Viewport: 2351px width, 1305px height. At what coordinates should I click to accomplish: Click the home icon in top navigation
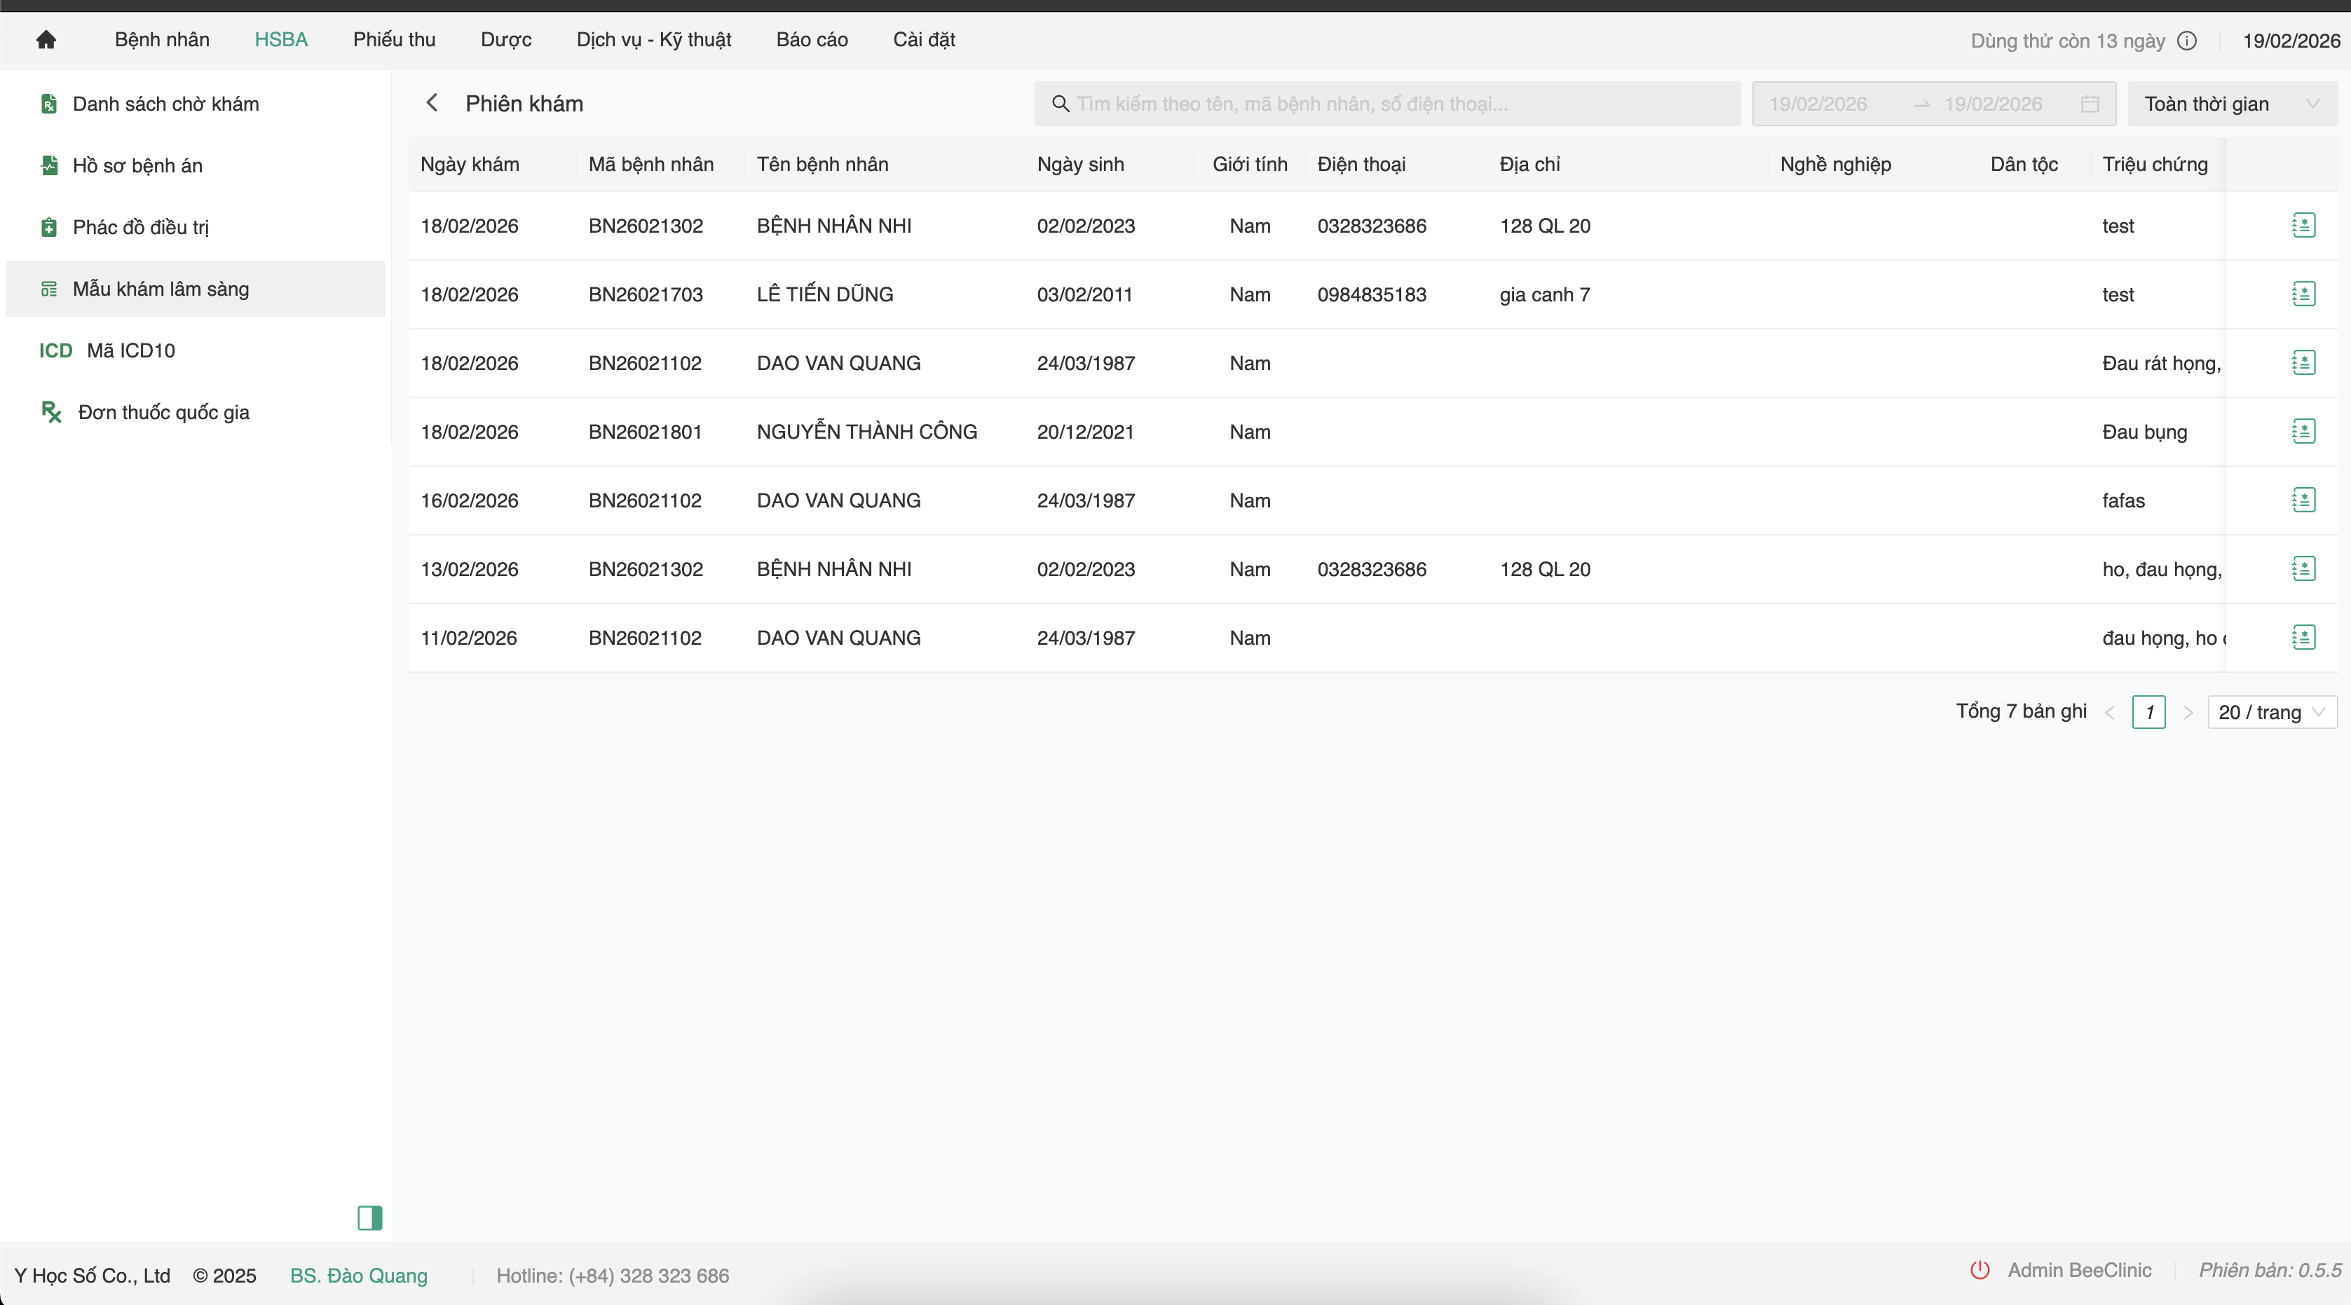click(x=46, y=39)
